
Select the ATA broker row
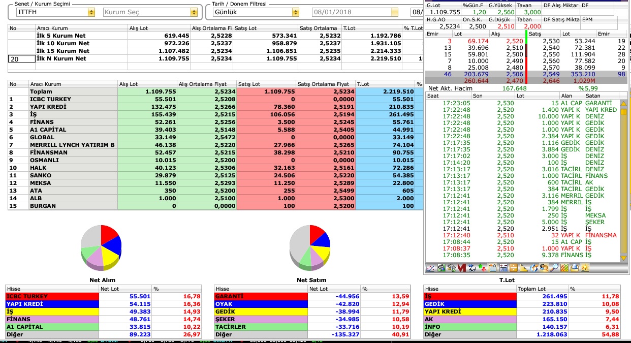coord(215,191)
